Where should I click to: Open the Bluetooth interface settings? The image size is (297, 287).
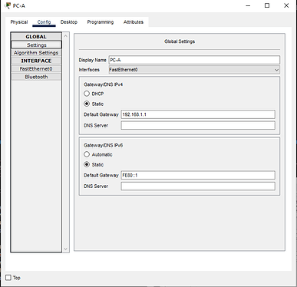point(36,77)
